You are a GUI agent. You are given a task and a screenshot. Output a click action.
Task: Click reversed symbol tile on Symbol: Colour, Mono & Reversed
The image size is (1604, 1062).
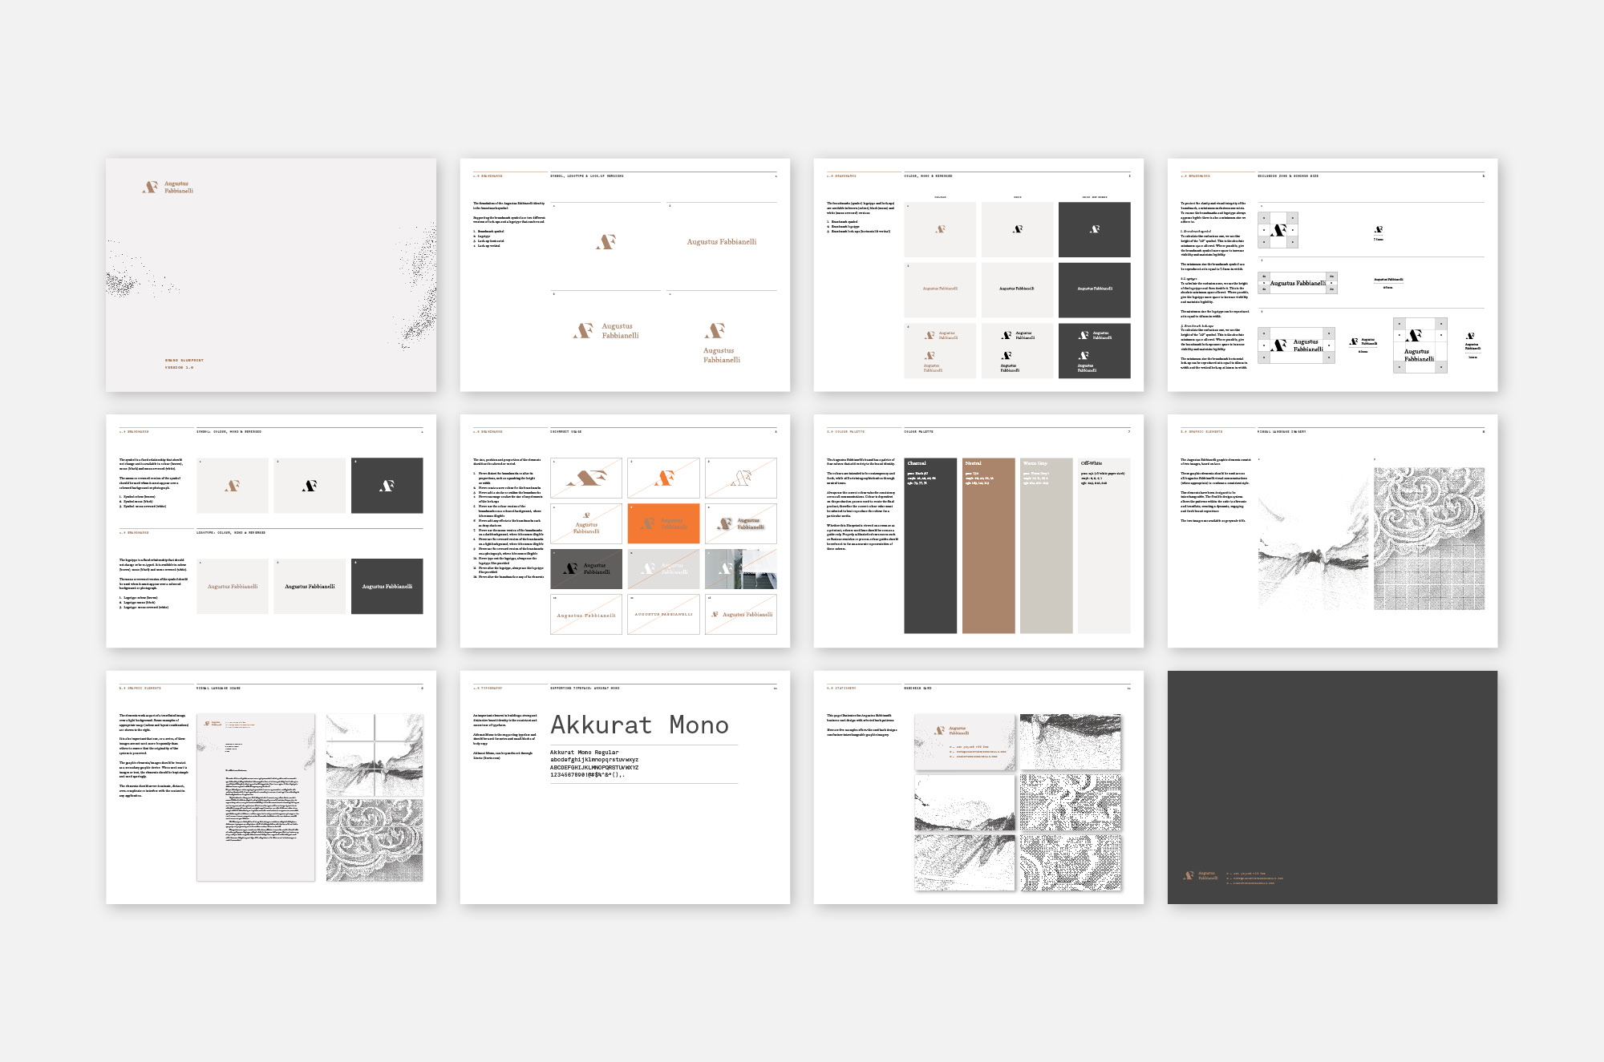387,486
